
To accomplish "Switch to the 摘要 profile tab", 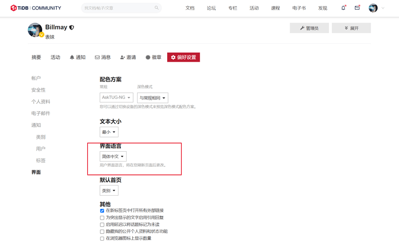I will (x=36, y=57).
